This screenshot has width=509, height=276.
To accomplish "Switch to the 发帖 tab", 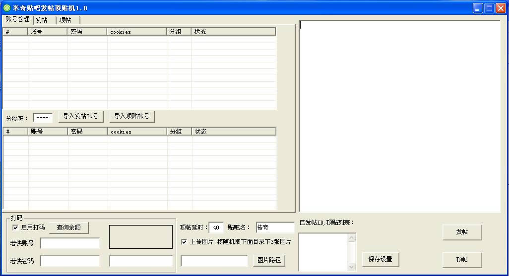I will pyautogui.click(x=42, y=20).
